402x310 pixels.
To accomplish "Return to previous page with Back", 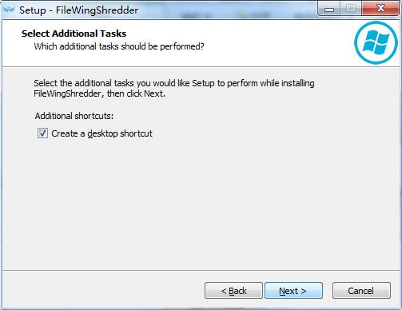I will (233, 291).
